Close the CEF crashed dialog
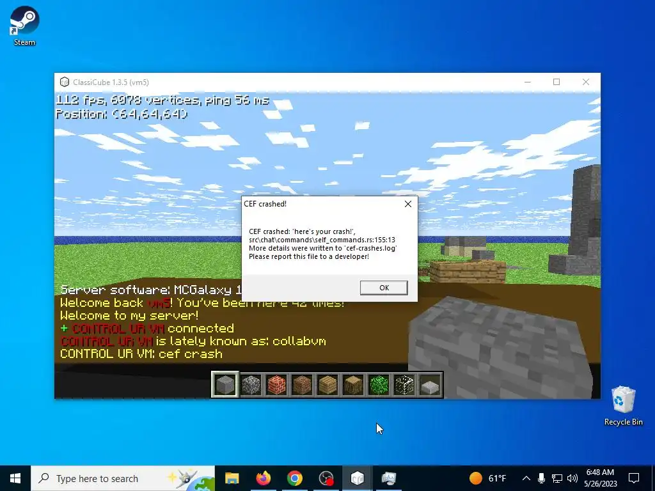This screenshot has height=491, width=655. pyautogui.click(x=408, y=204)
